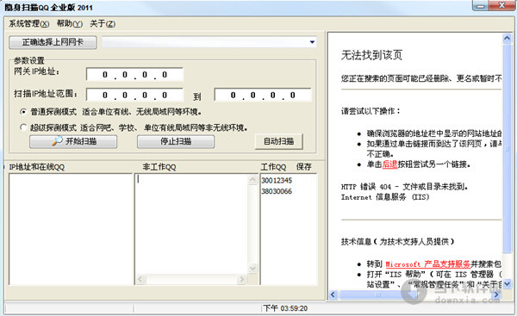Click the 非工作QQ scroll left arrow
This screenshot has width=517, height=316.
click(x=140, y=280)
